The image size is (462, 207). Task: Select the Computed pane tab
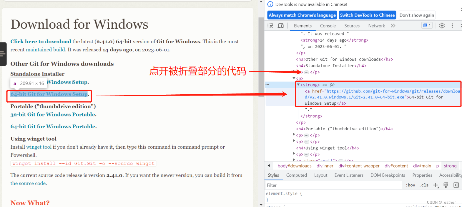[x=296, y=175]
